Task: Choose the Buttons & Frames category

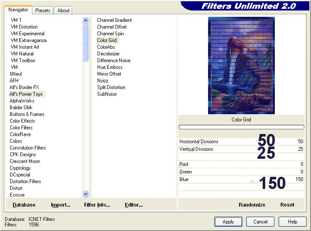Action: [27, 115]
